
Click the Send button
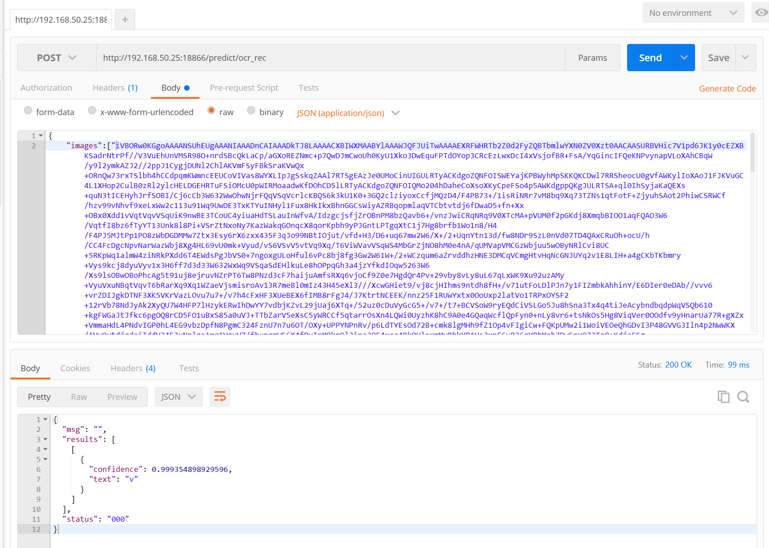(x=650, y=58)
